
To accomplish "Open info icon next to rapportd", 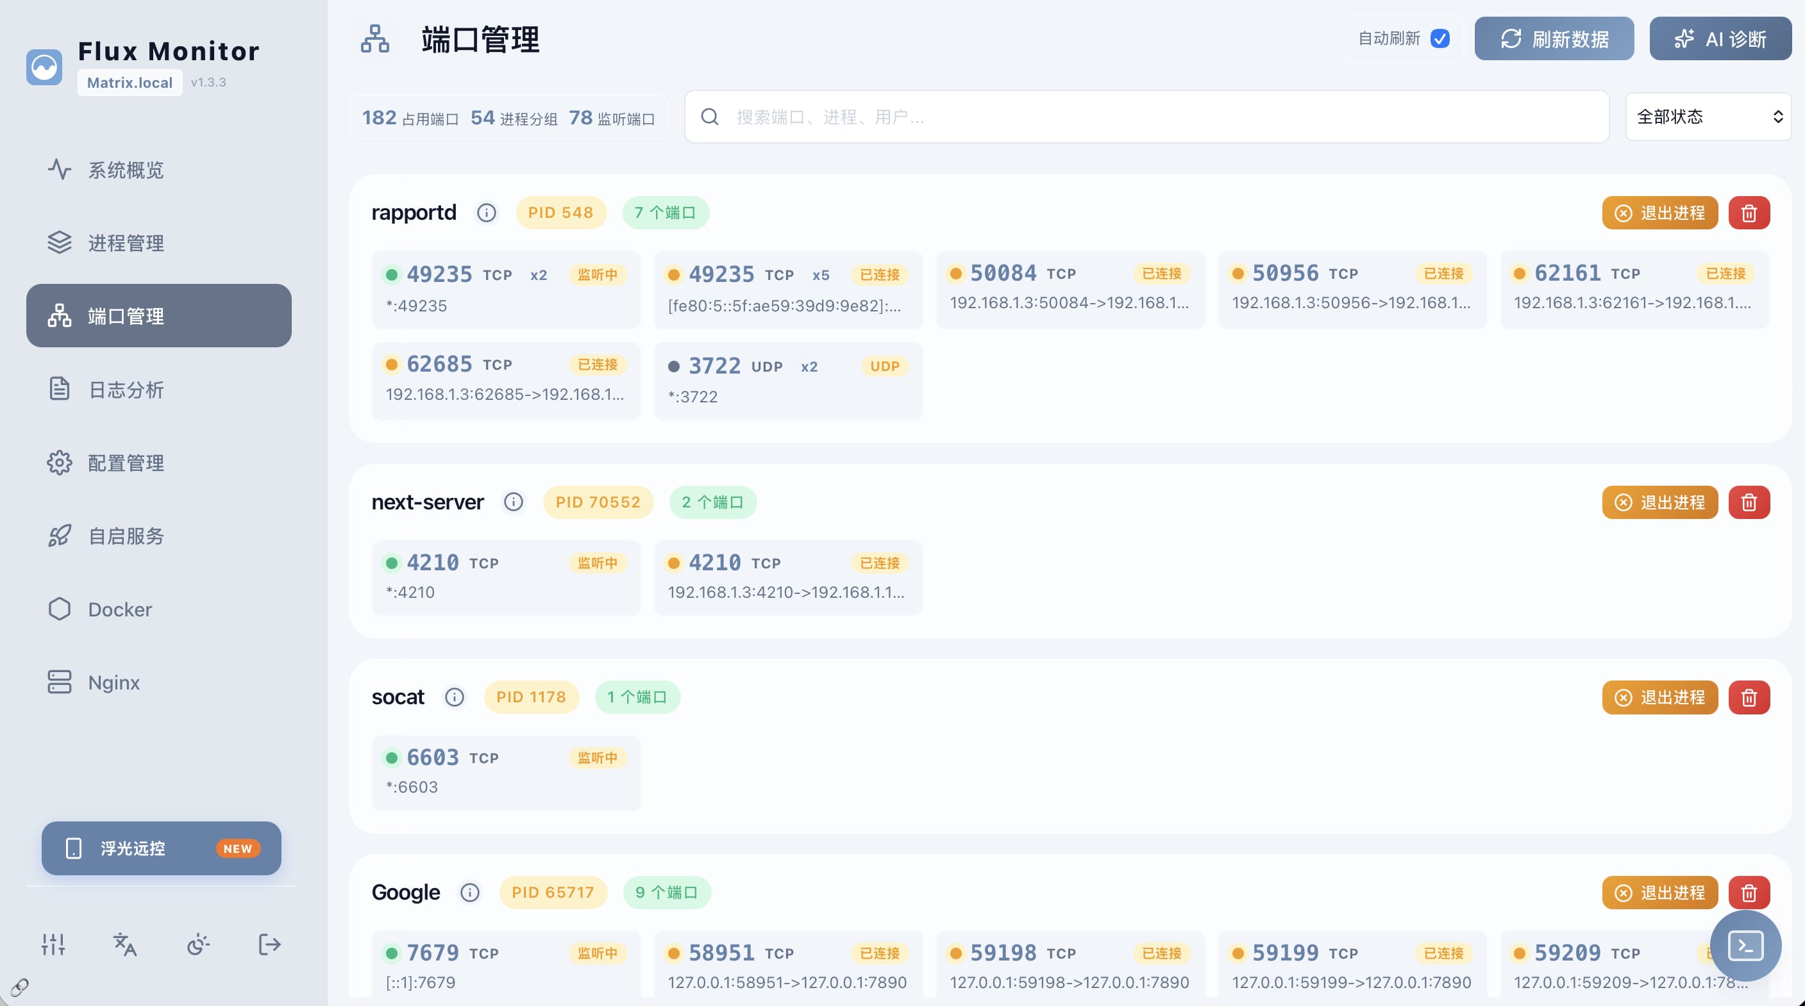I will point(486,212).
